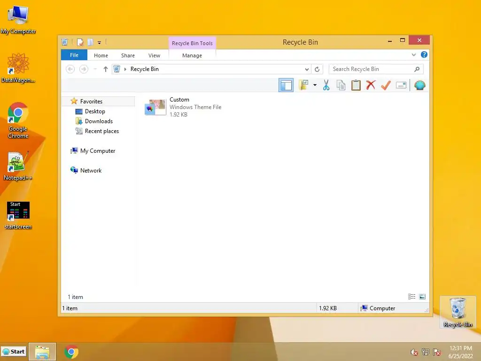Click the Start button on taskbar
Screen dimensions: 481x361
[x=14, y=352]
